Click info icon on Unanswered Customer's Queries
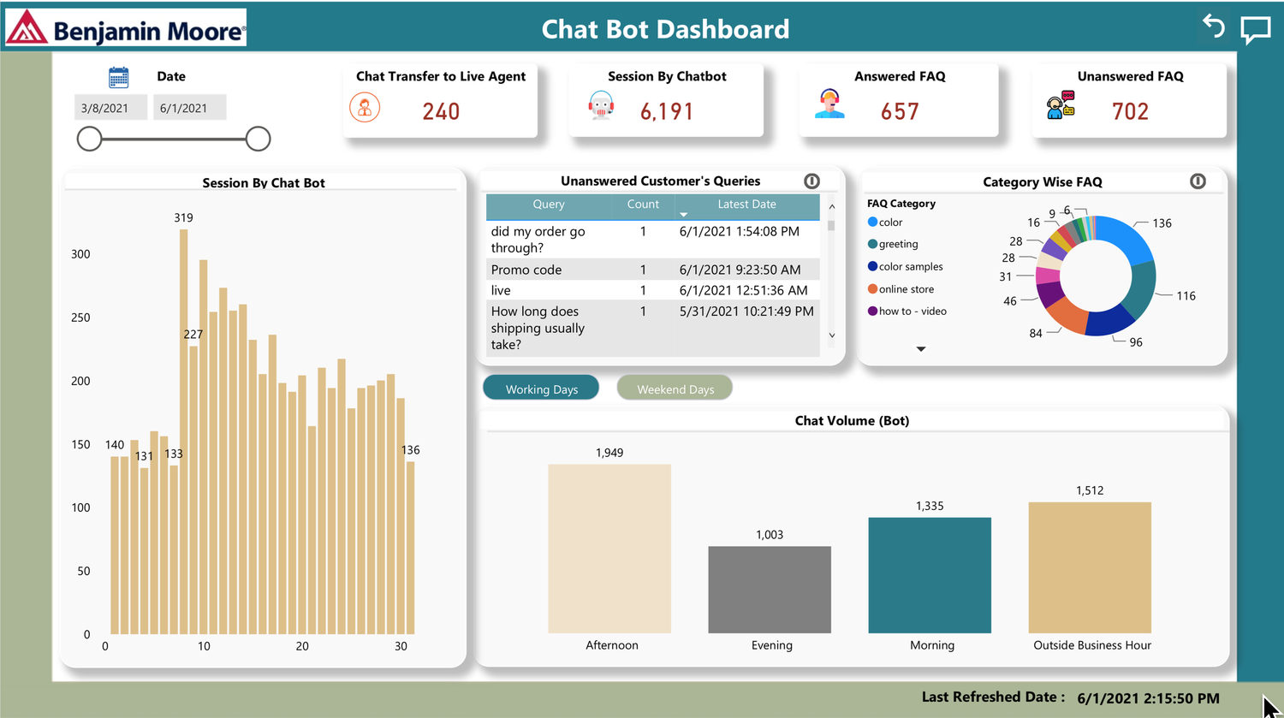The height and width of the screenshot is (718, 1284). (x=811, y=181)
